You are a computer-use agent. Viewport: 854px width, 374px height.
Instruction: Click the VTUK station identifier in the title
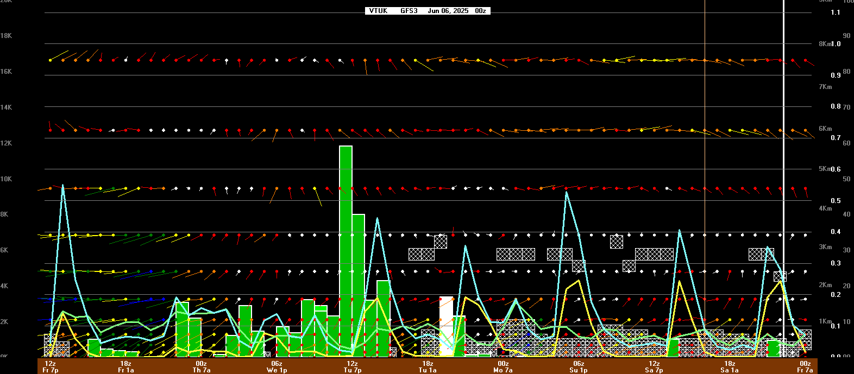[378, 11]
